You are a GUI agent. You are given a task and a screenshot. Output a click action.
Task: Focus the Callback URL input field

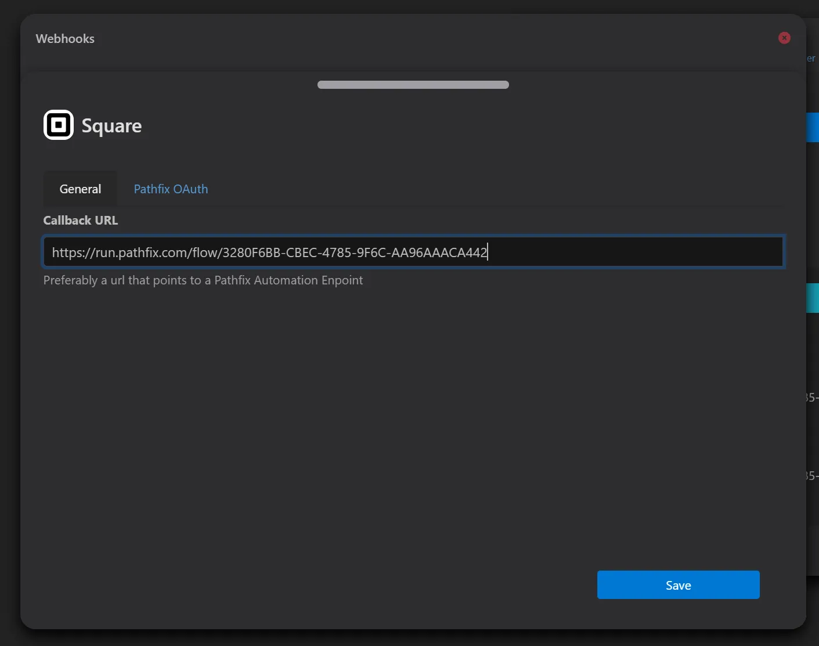[413, 252]
